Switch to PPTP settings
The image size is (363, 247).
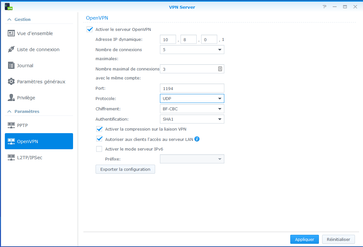[39, 125]
